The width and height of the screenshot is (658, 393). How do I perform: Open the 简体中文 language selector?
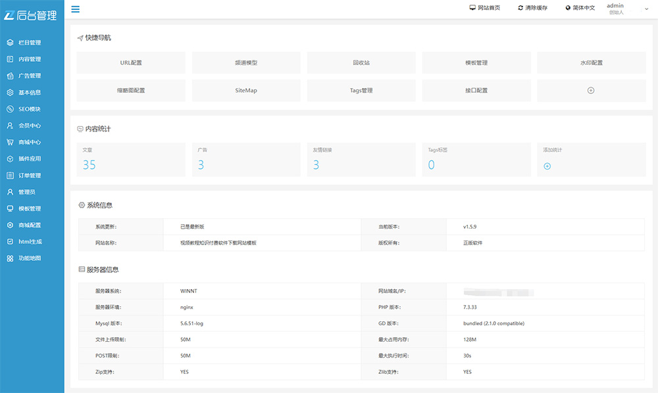pyautogui.click(x=580, y=8)
